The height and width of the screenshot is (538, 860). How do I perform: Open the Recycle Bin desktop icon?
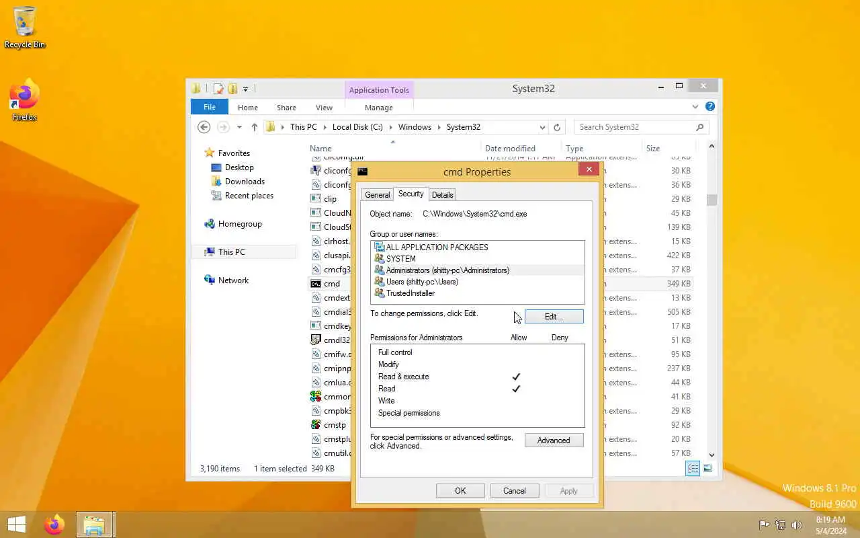click(x=25, y=27)
